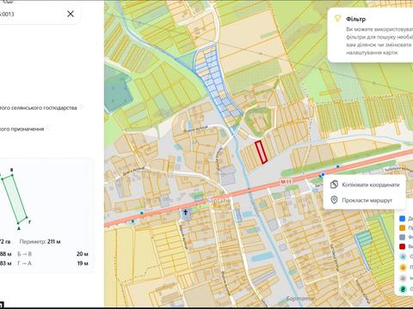
Task: Click the pink-grey circular legend icon
Action: [x=404, y=278]
